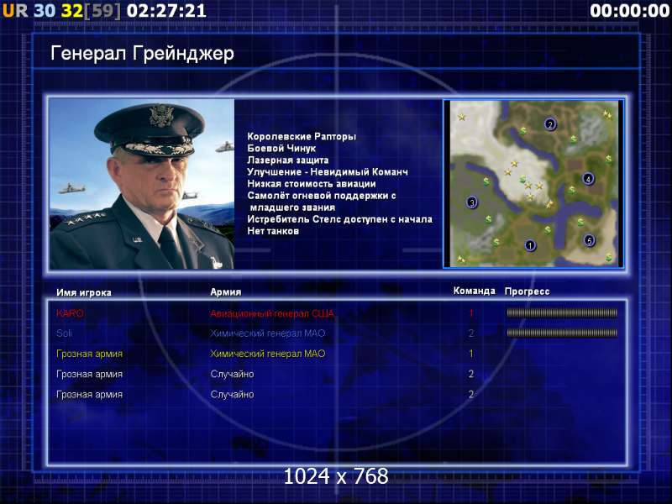Click "Низкая стоимость авиации" line
Image resolution: width=672 pixels, height=504 pixels.
pyautogui.click(x=312, y=184)
